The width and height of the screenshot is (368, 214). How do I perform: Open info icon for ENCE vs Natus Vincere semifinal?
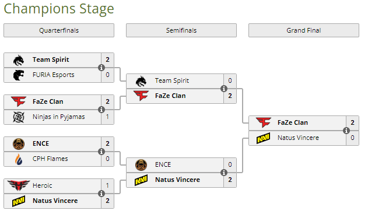pyautogui.click(x=224, y=173)
